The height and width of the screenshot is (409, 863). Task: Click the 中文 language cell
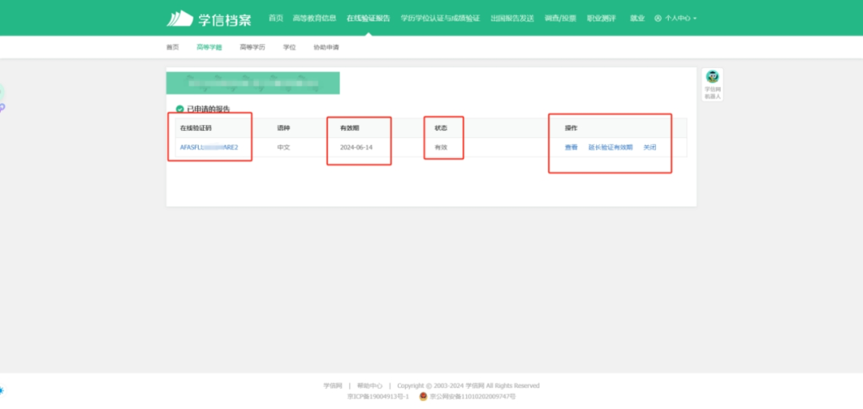pos(284,148)
